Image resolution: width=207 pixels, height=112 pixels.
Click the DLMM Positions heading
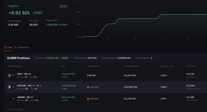click(x=19, y=58)
